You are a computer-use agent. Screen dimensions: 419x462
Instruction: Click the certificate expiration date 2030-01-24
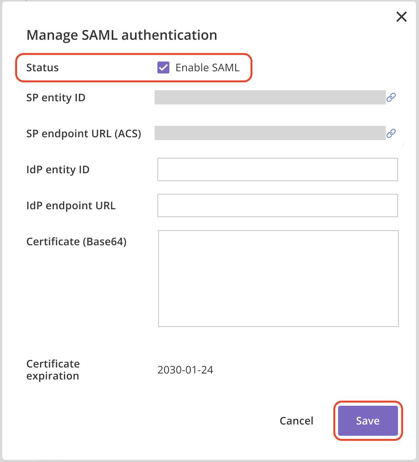coord(185,370)
